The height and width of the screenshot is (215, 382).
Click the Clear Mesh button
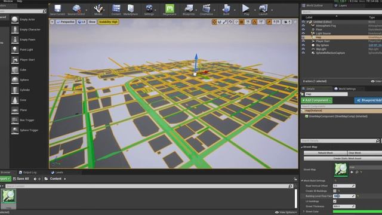pos(365,153)
